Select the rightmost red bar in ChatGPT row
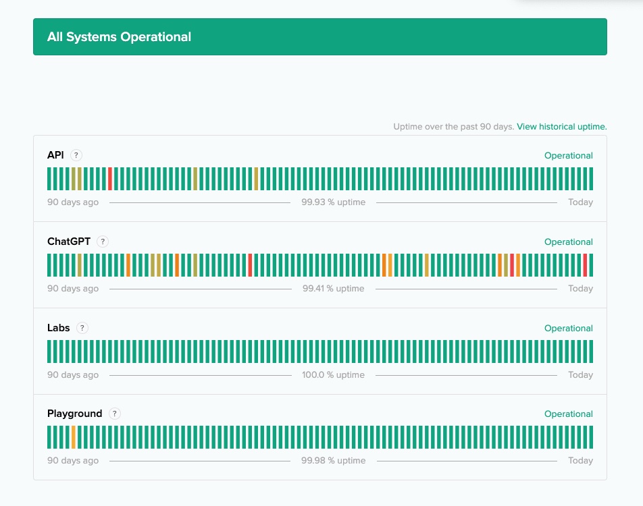 point(585,265)
